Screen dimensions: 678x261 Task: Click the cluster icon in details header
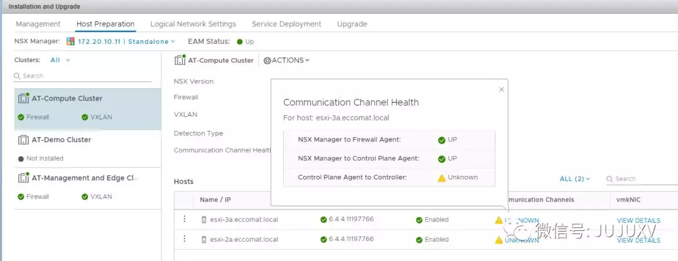[180, 60]
